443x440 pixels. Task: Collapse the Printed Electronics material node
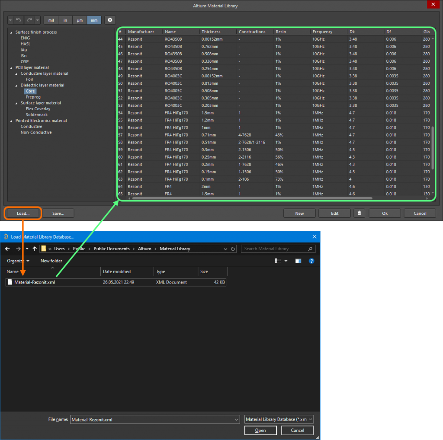tap(11, 121)
